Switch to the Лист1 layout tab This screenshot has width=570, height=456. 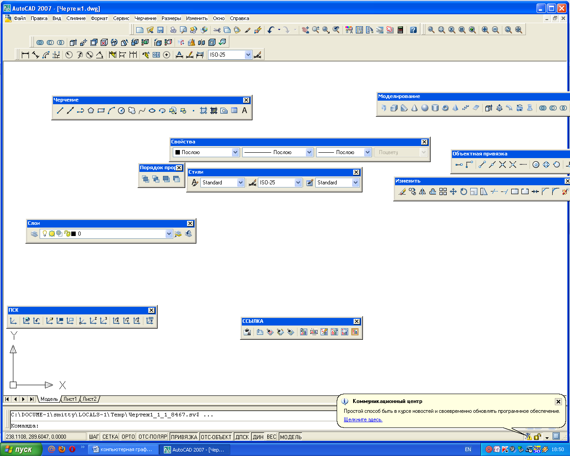click(x=70, y=399)
